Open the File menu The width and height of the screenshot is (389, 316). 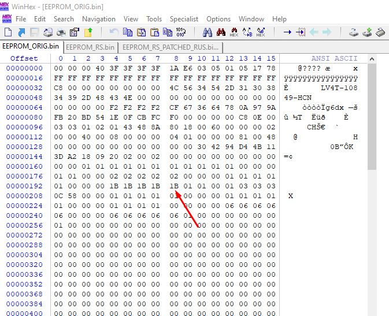[21, 19]
